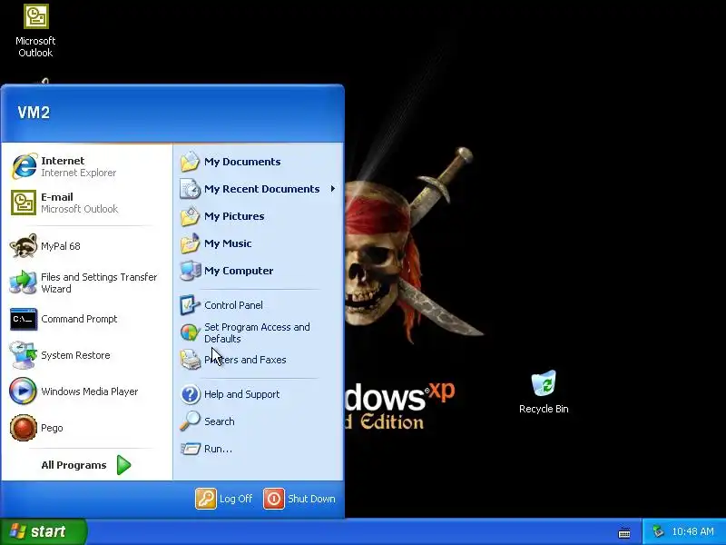Click the Microsoft Outlook E-mail icon
This screenshot has width=726, height=545.
coord(24,203)
